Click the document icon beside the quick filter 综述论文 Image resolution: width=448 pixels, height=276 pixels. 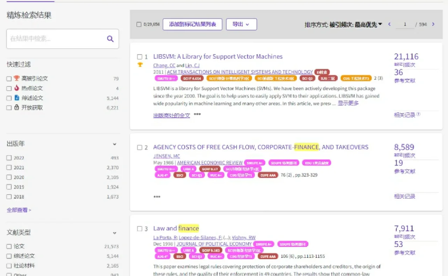tap(16, 98)
